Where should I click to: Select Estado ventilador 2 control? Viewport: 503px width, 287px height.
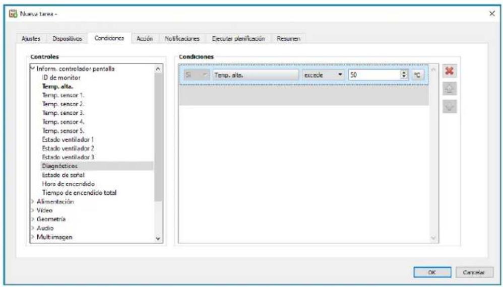(68, 149)
